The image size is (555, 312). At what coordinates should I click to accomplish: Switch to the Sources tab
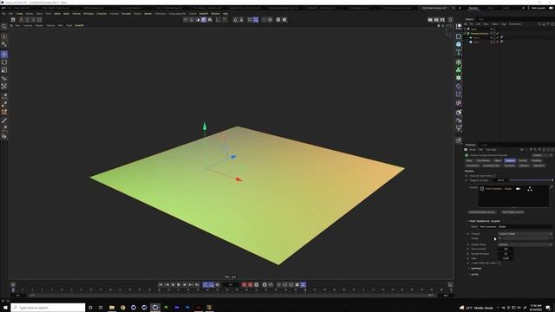[510, 160]
